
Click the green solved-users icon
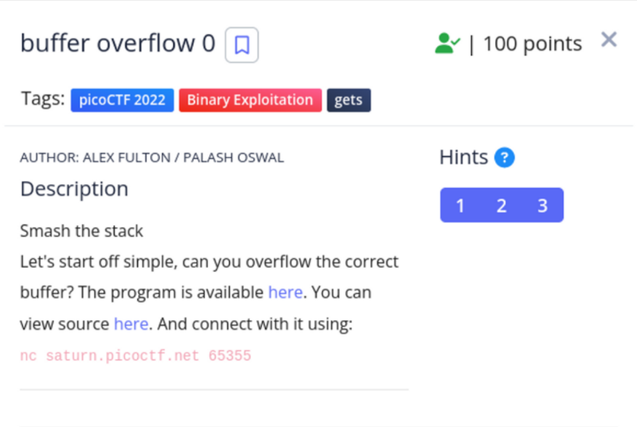click(447, 43)
